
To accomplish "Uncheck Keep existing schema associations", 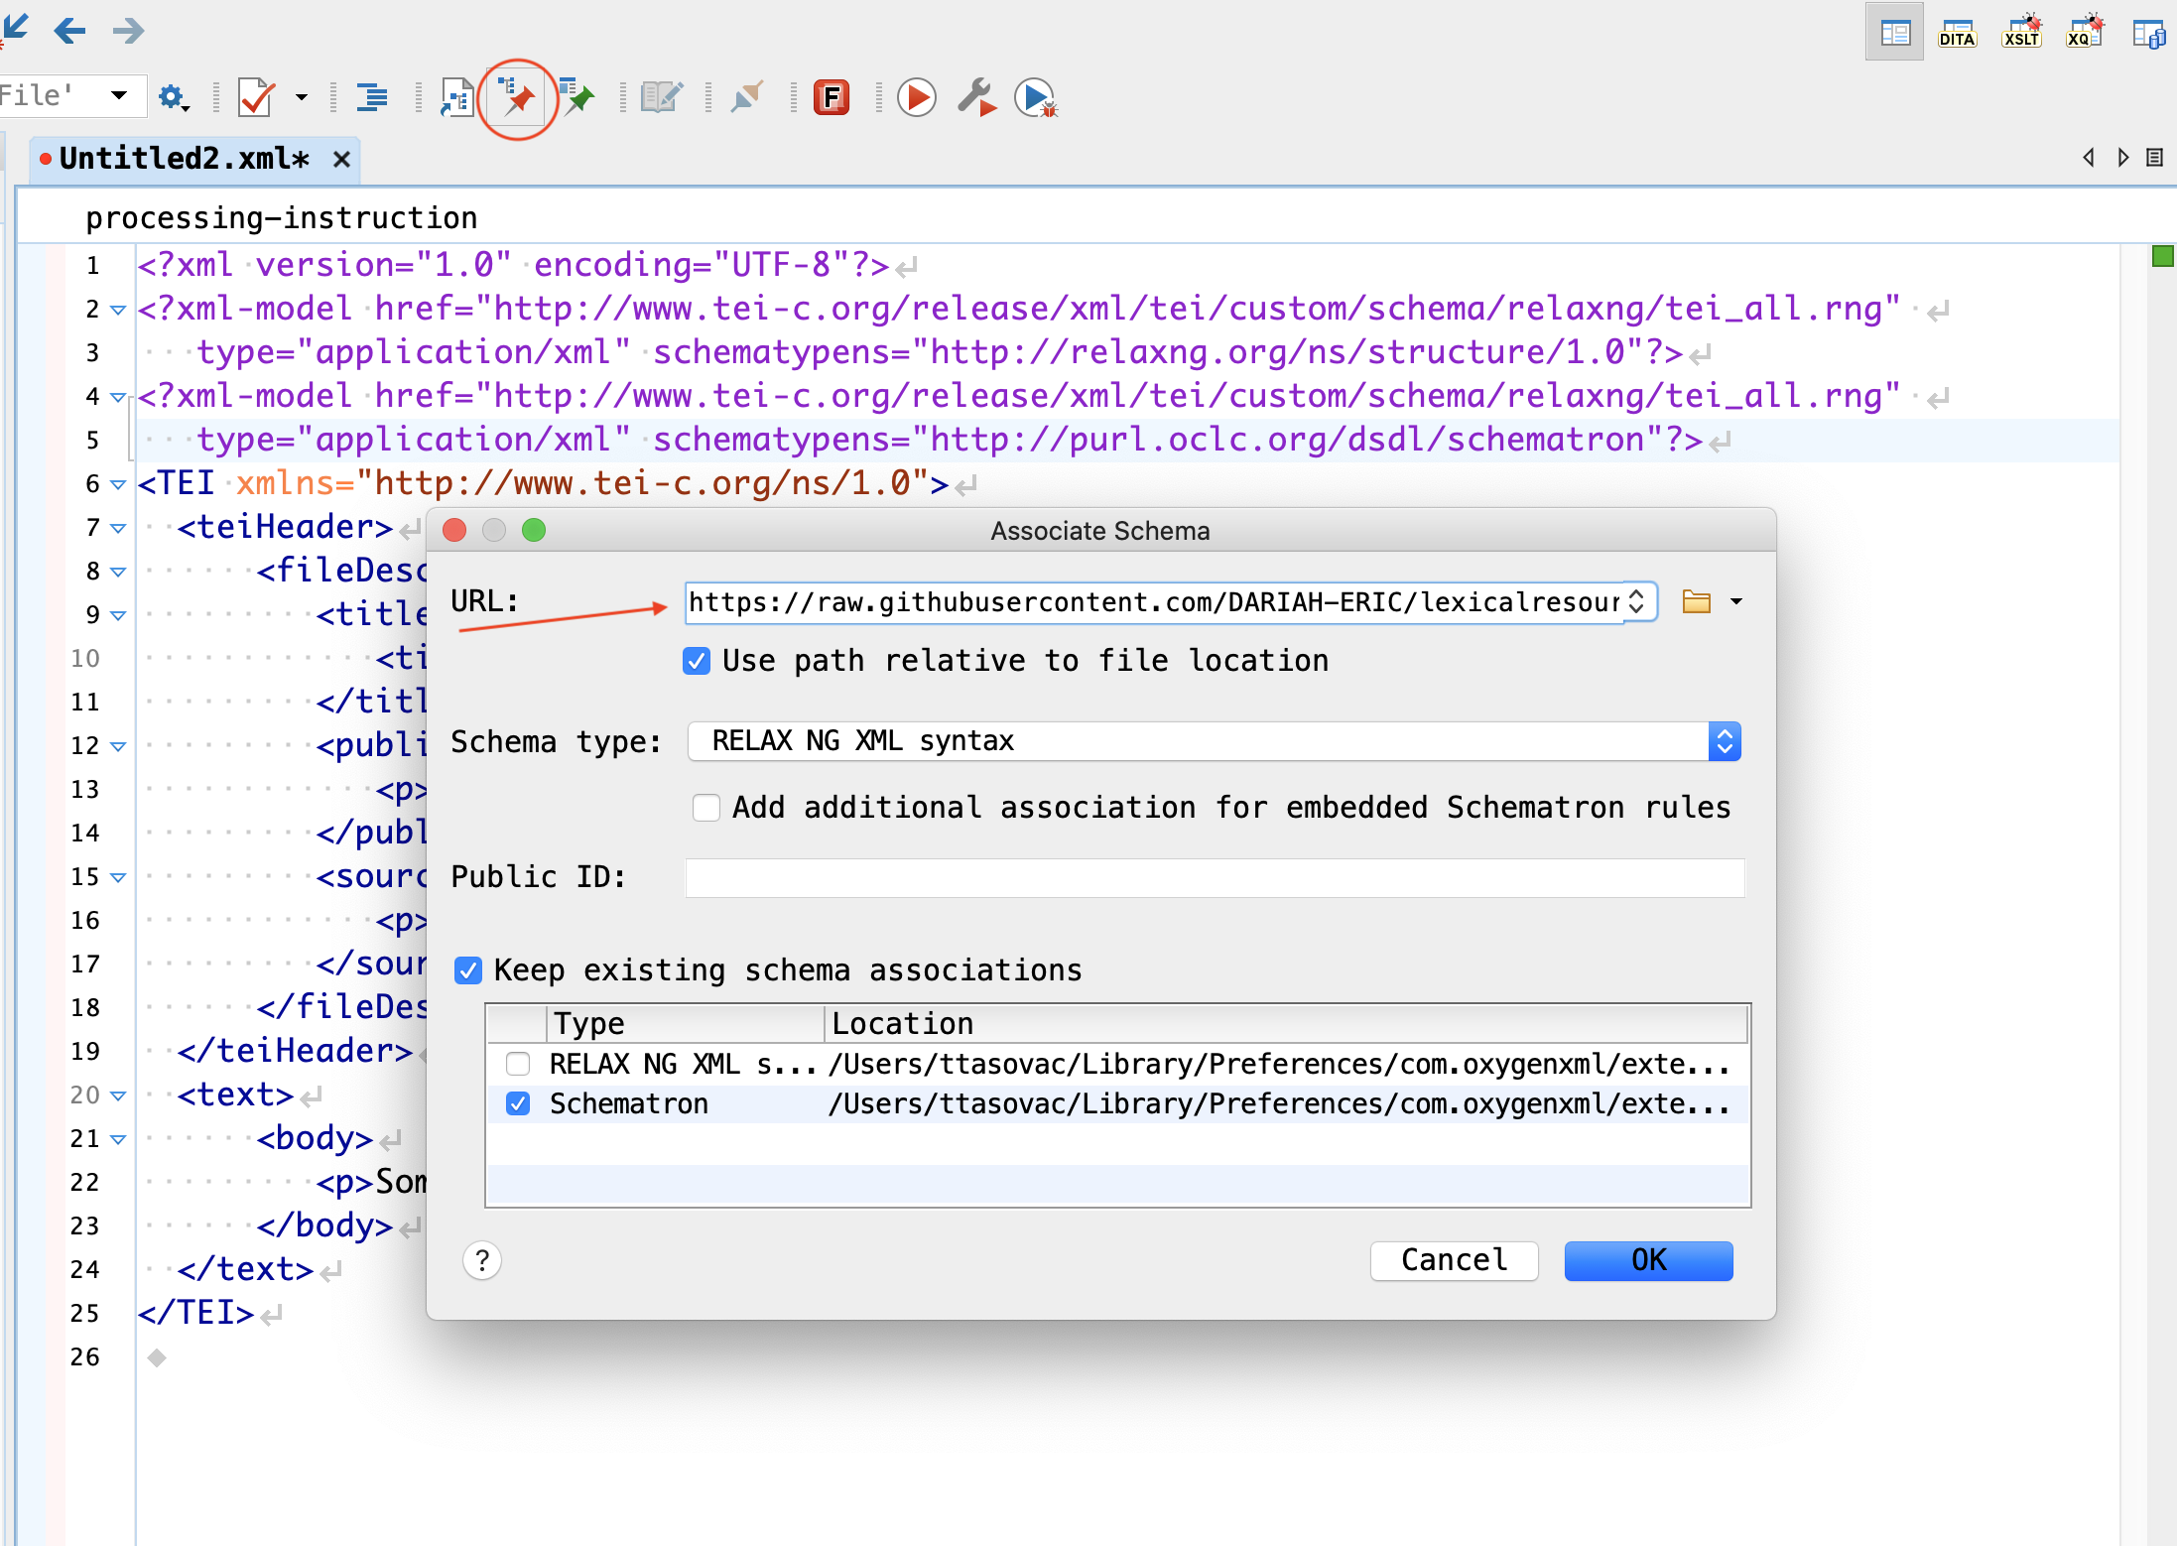I will 468,970.
